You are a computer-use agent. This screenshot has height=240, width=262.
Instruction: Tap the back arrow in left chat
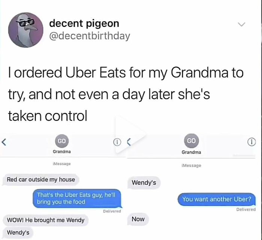click(4, 142)
